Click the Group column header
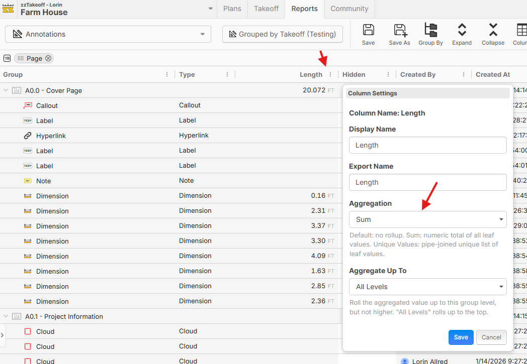Screen dimensions: 527x364 tap(13, 74)
